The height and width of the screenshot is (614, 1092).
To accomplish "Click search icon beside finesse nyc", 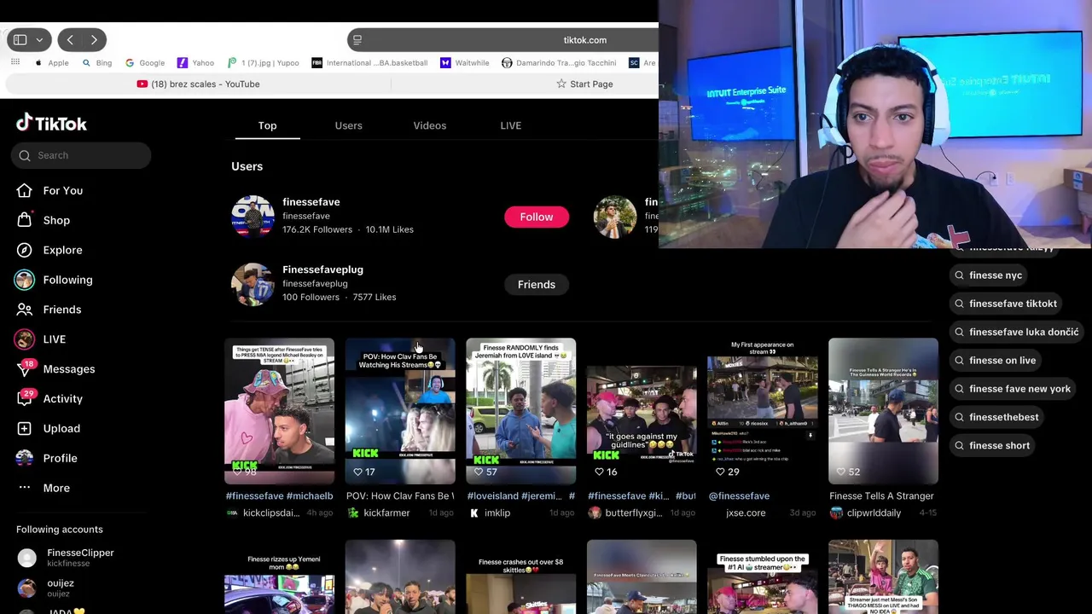I will click(x=960, y=275).
